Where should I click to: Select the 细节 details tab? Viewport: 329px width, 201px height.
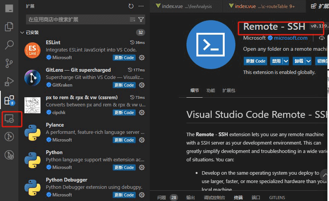[x=194, y=90]
